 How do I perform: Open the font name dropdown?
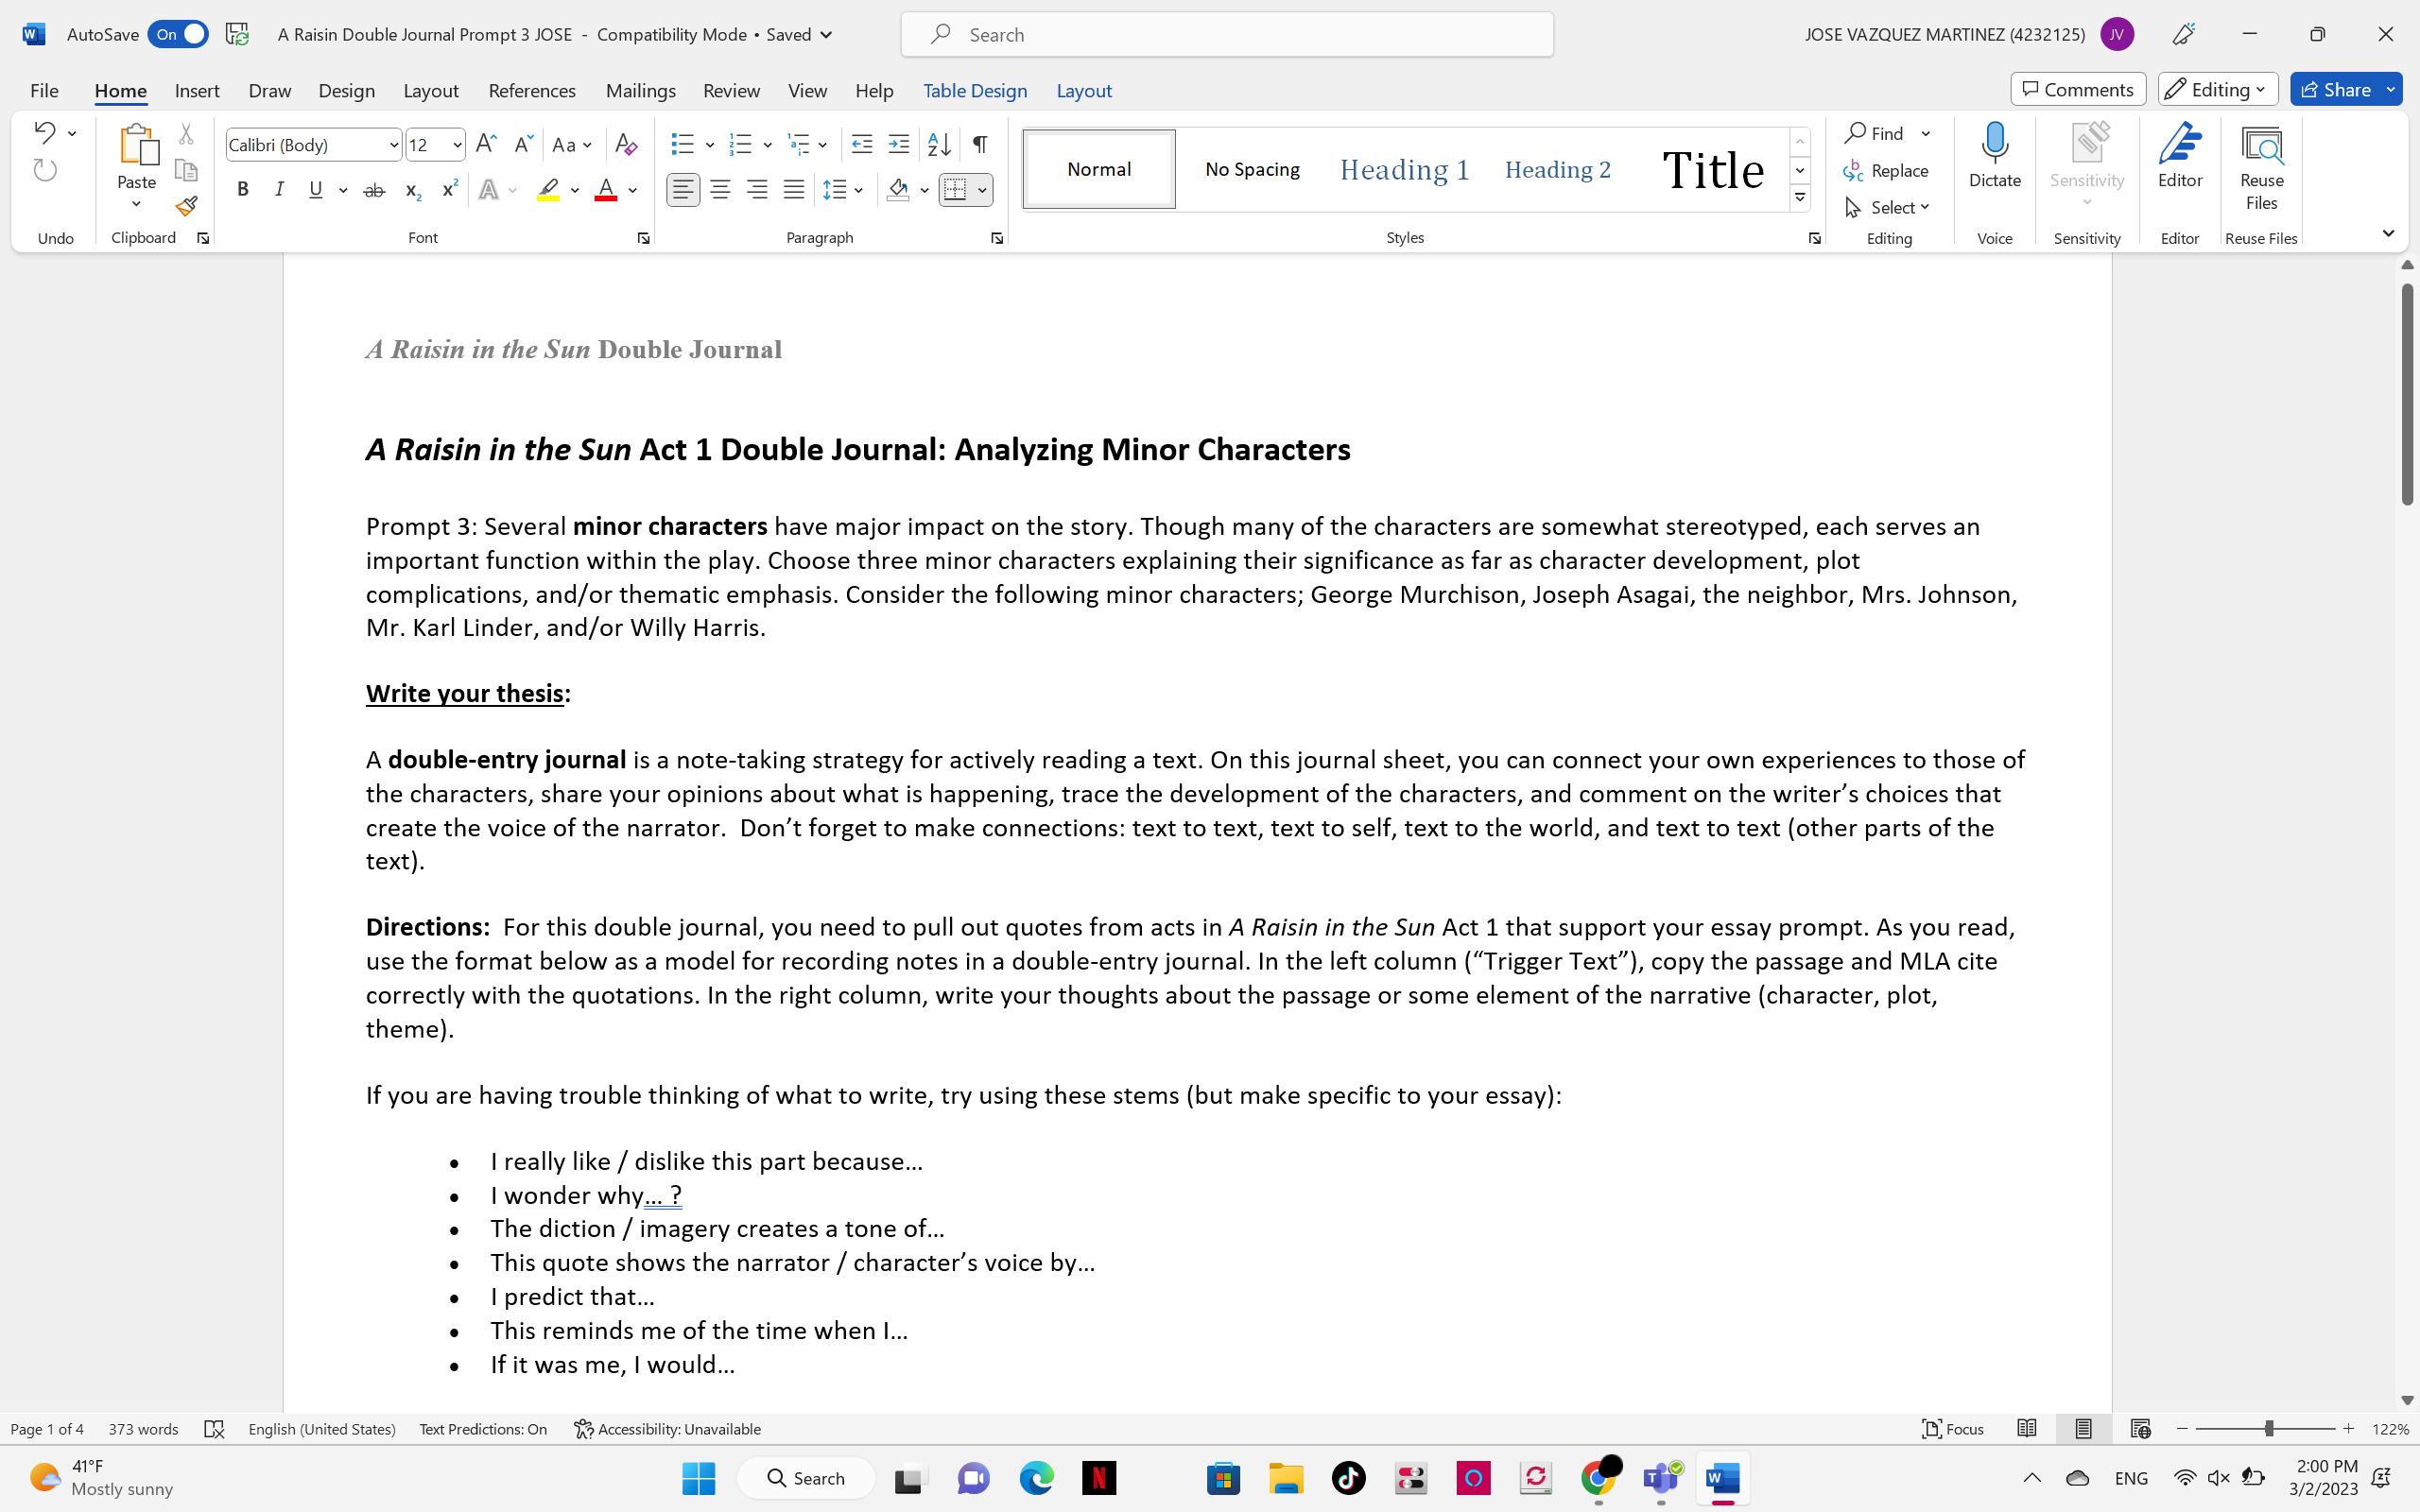point(393,146)
